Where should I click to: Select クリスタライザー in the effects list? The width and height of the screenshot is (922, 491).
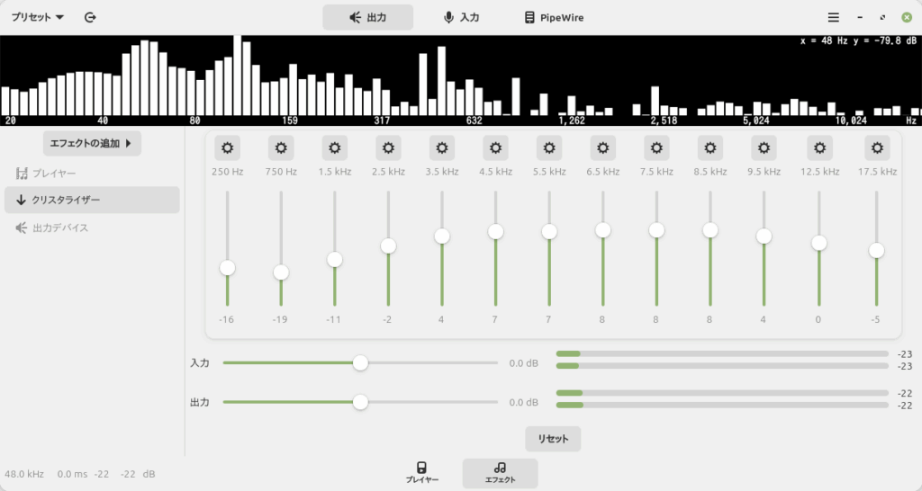[x=92, y=201]
